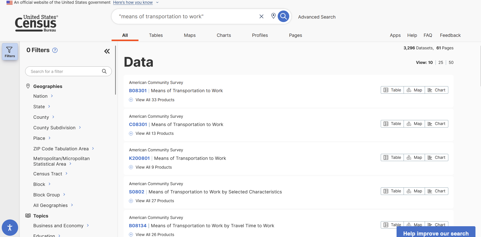Open Chart view for table C08301
Screen dimensions: 481x237
(437, 124)
